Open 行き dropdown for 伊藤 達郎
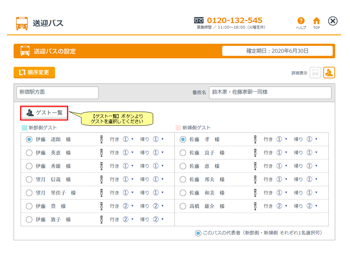This screenshot has height=262, width=350. (x=128, y=139)
